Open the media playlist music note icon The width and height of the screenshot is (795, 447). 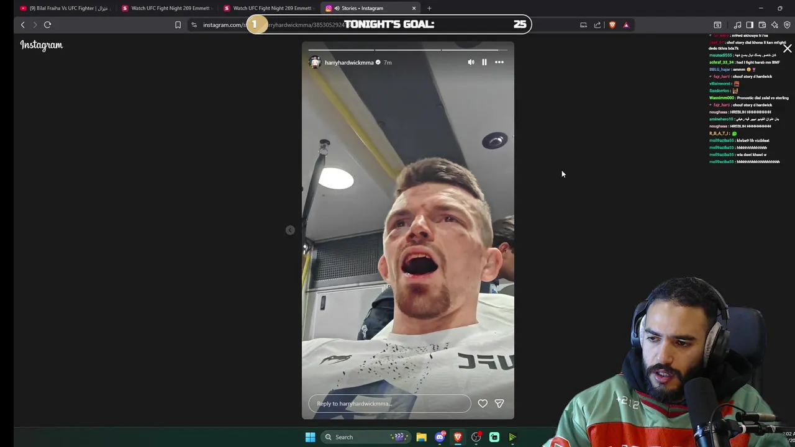[737, 25]
